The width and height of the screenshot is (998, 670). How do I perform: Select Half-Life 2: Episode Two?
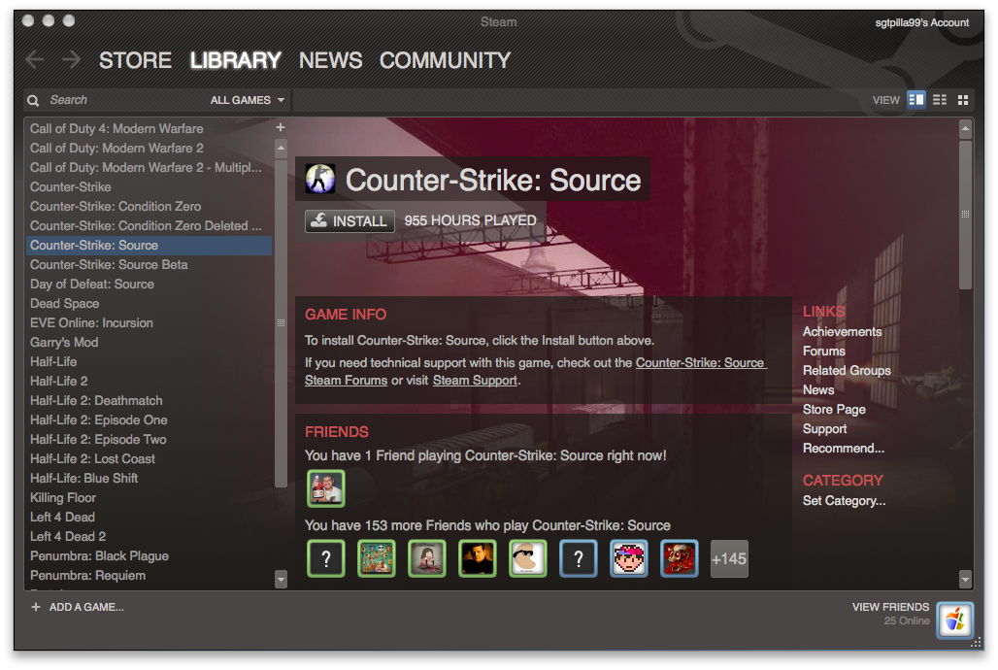point(149,440)
